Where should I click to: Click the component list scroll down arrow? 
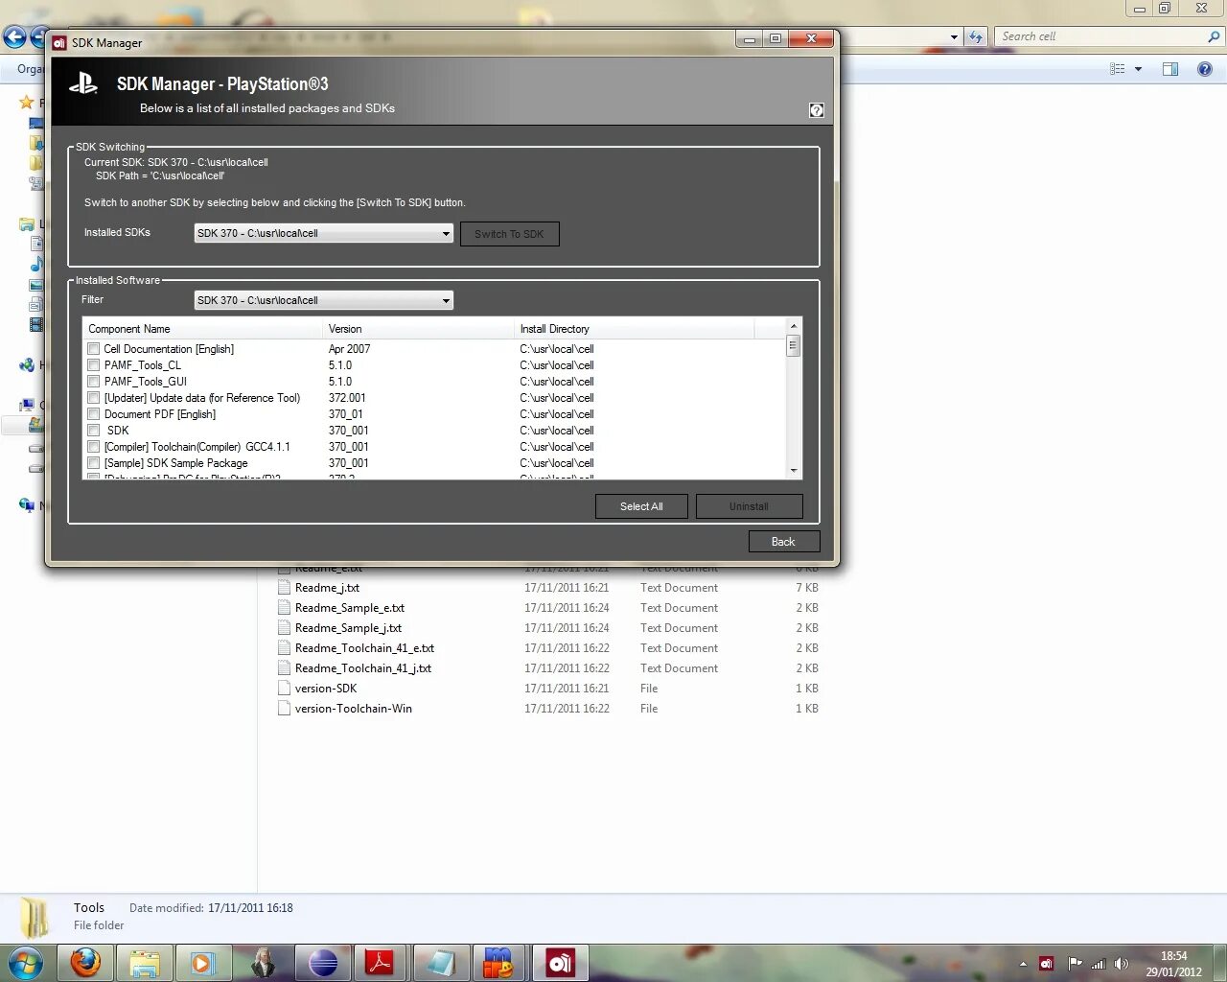click(793, 471)
